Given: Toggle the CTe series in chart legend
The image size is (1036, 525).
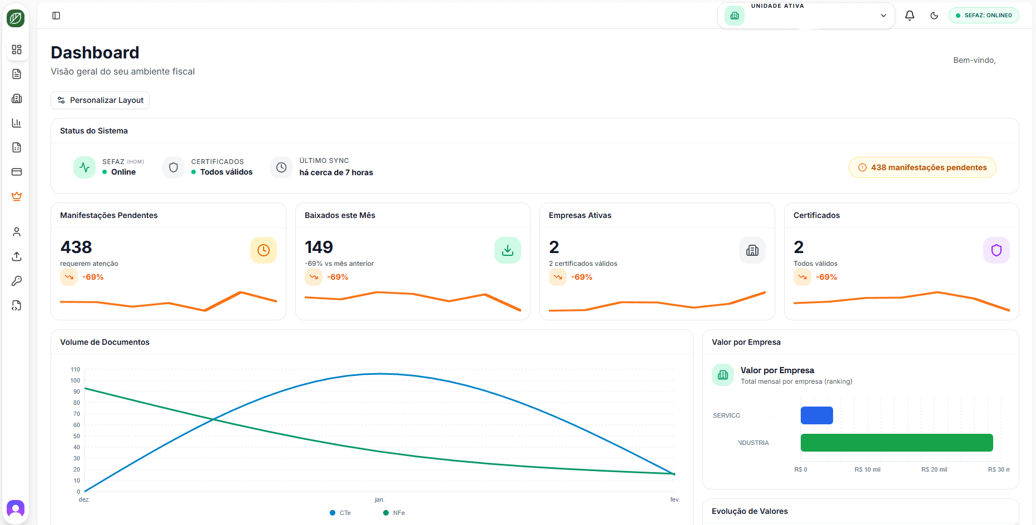Looking at the screenshot, I should coord(340,512).
